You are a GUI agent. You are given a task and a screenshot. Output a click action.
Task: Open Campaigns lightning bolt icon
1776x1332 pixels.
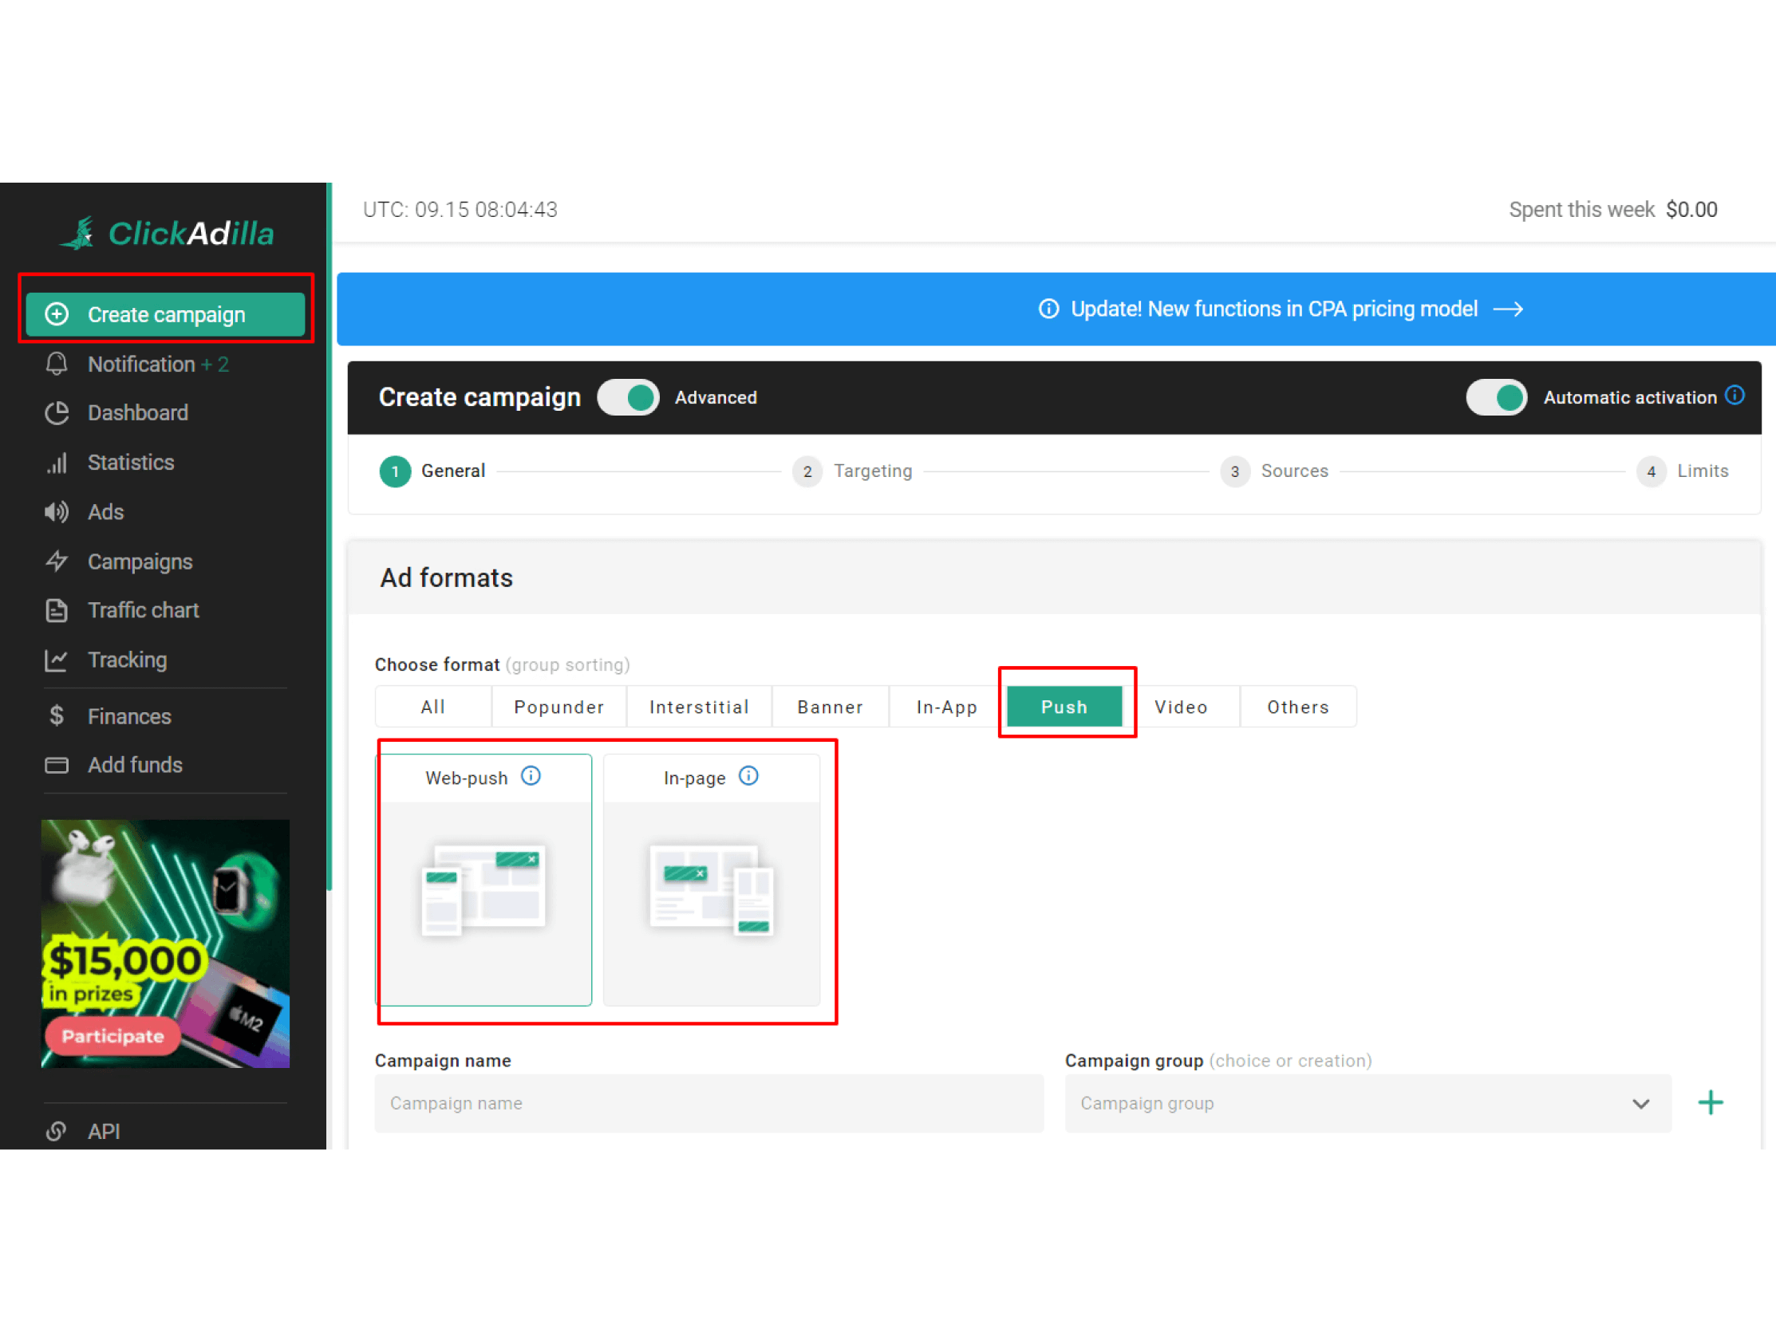point(56,562)
